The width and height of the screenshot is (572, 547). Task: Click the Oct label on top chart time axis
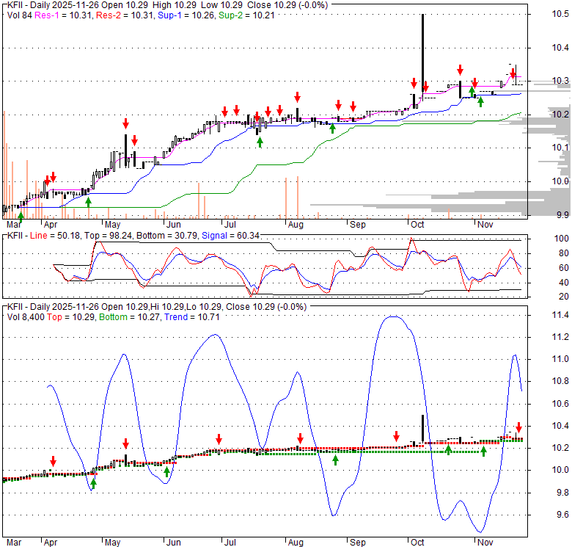(418, 225)
